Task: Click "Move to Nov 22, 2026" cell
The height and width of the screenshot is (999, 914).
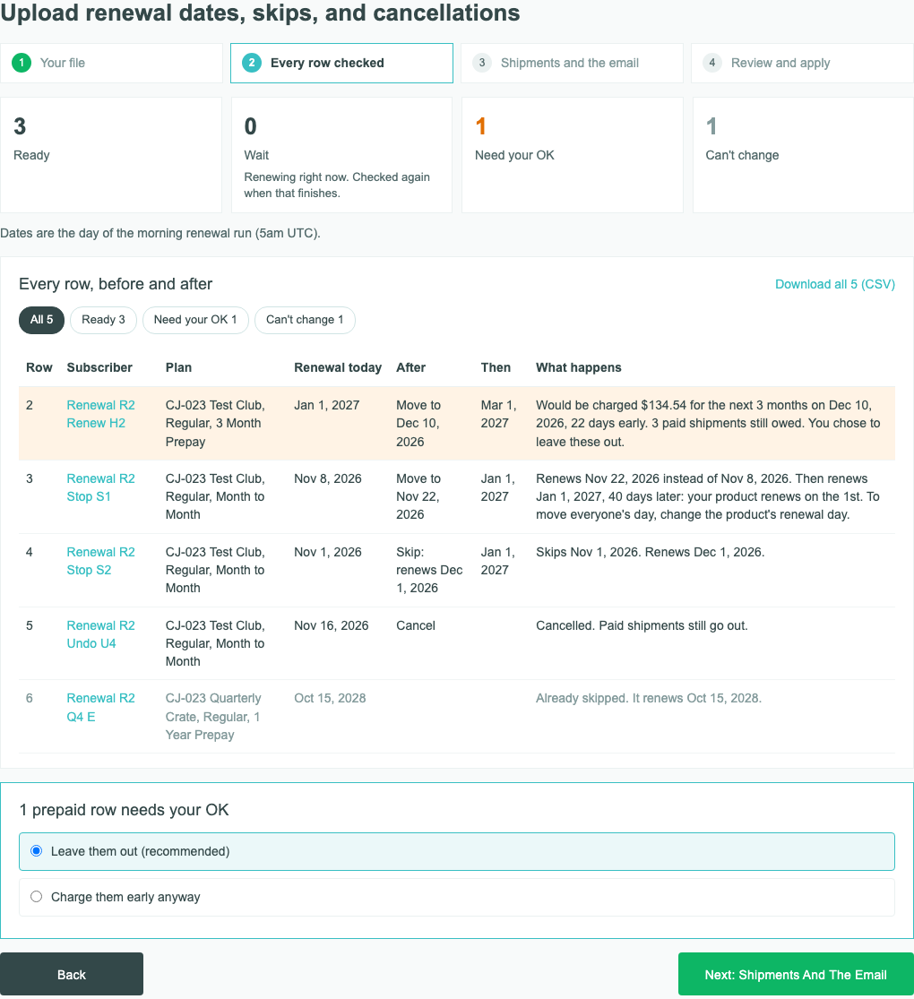Action: (418, 496)
